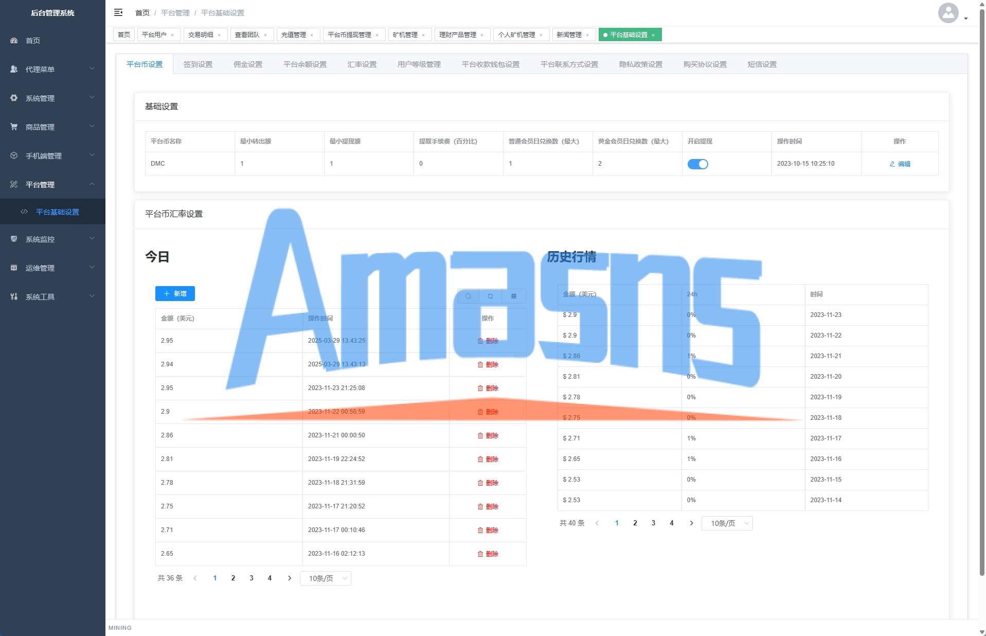Expand the 系统监控 sidebar menu
The image size is (986, 636).
pyautogui.click(x=52, y=239)
